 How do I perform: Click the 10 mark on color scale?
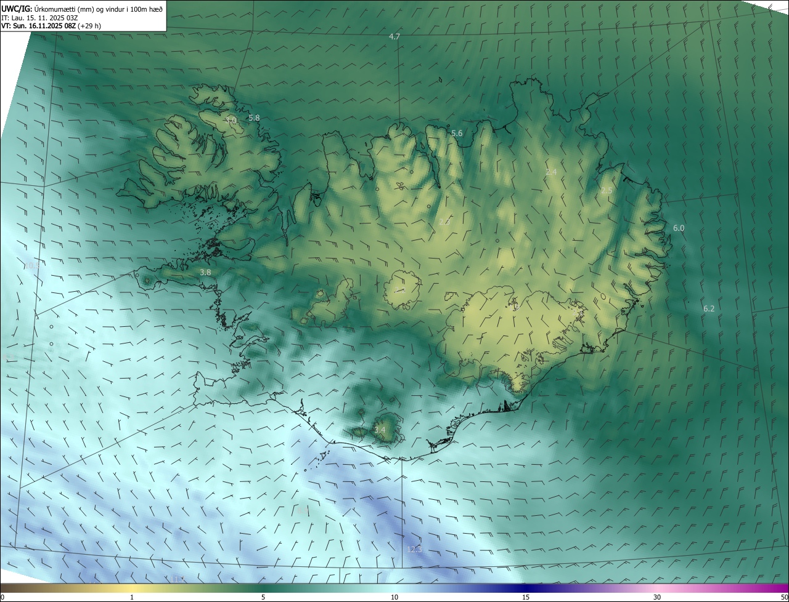click(x=394, y=597)
